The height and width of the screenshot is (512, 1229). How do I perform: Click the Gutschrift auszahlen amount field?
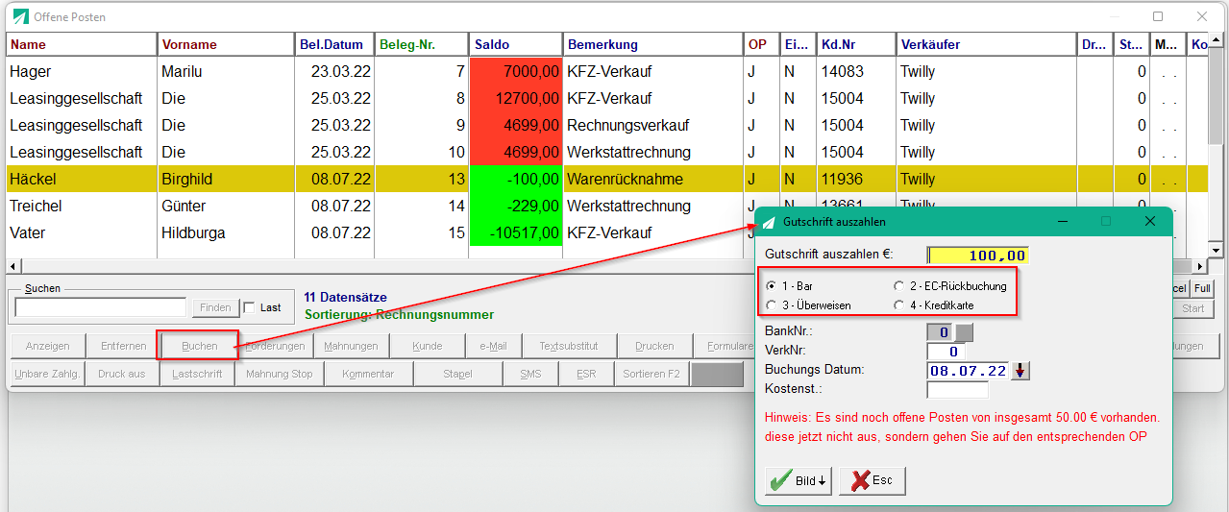pyautogui.click(x=977, y=256)
